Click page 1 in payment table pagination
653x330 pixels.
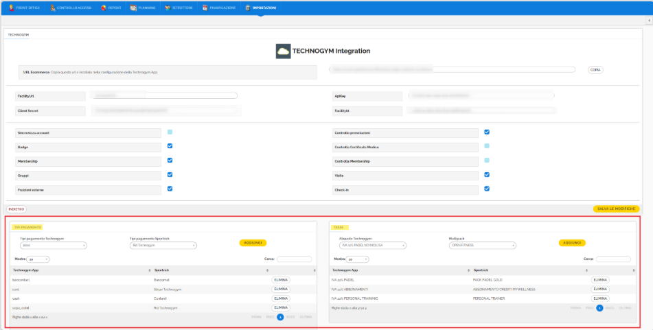click(x=280, y=317)
